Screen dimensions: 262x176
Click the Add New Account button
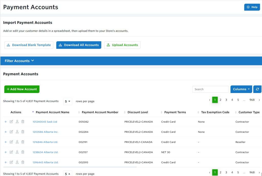(x=22, y=89)
